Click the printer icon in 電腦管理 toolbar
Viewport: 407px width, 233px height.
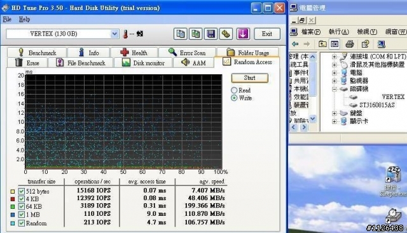[x=350, y=44]
